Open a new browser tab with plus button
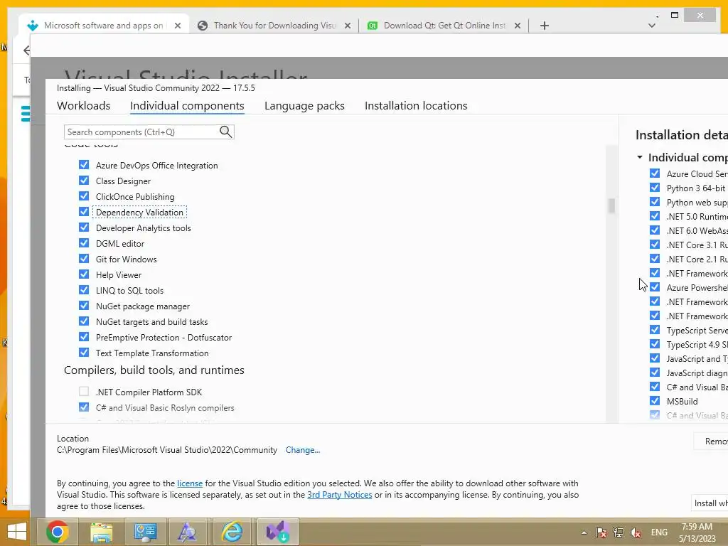 pos(545,26)
